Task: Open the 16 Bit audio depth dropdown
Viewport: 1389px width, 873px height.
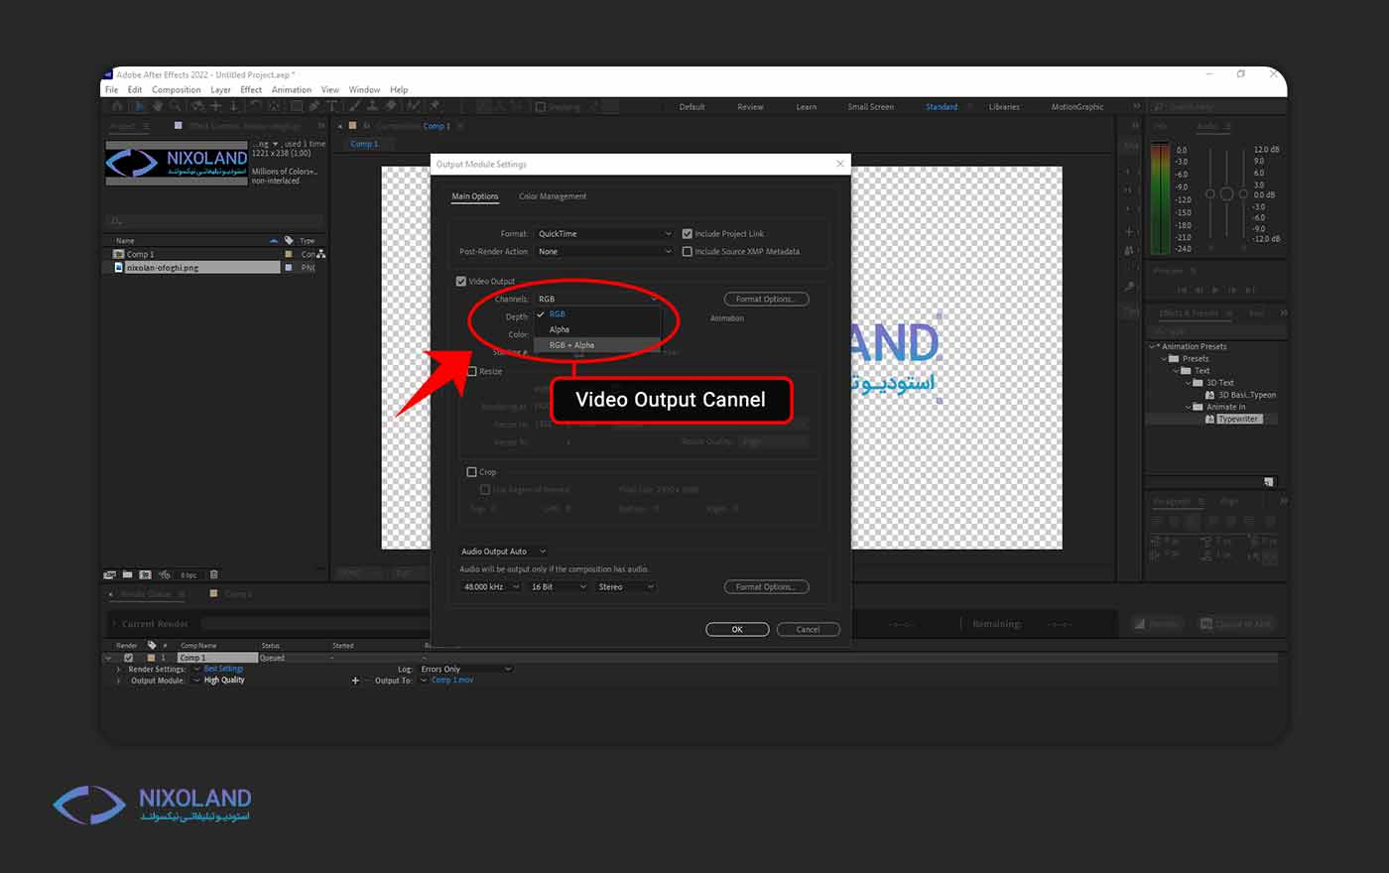Action: 559,587
